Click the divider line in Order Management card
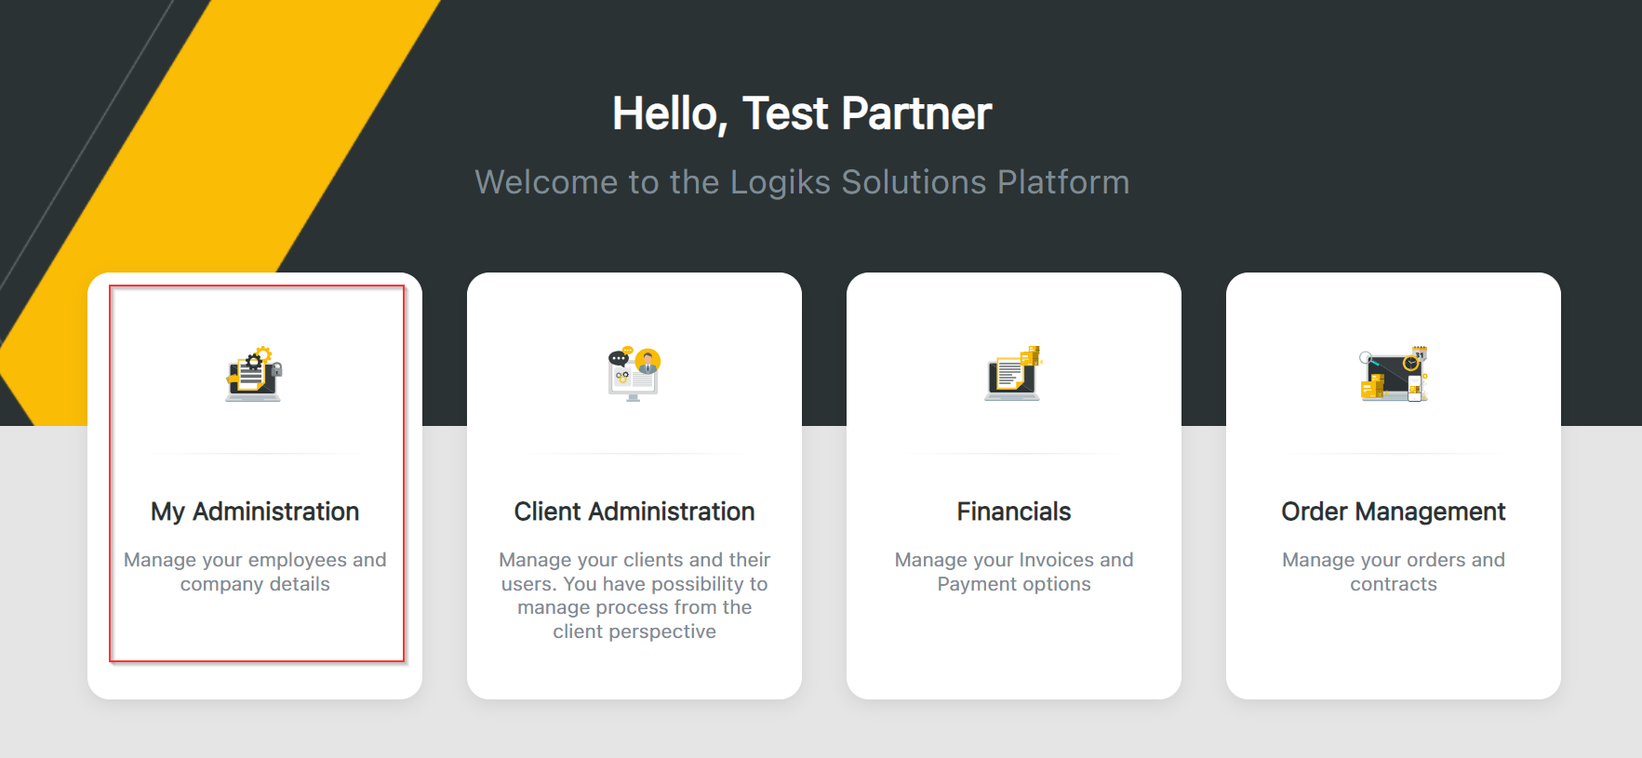The image size is (1642, 758). 1393,454
